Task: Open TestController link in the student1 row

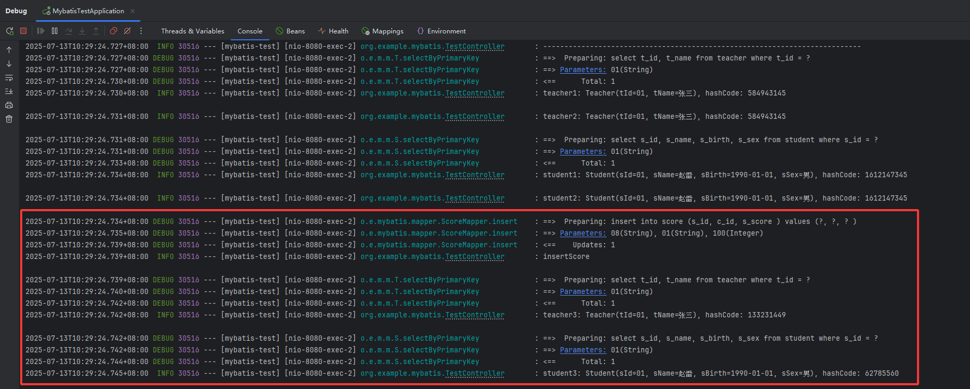Action: pos(475,175)
